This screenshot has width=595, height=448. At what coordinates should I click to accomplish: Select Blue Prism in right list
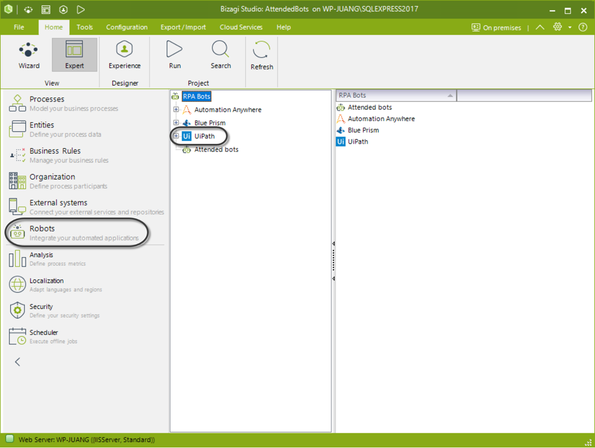(363, 130)
